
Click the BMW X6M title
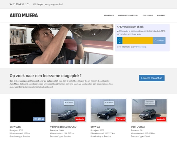16,127
